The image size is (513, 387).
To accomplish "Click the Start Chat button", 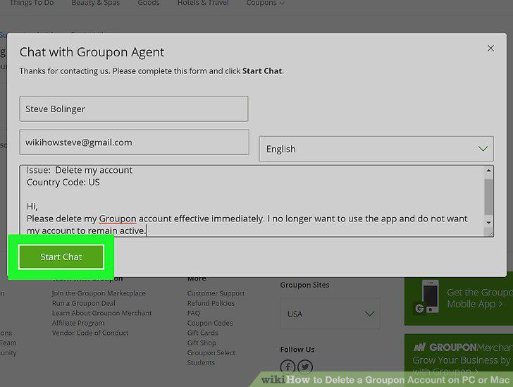I will click(x=61, y=257).
